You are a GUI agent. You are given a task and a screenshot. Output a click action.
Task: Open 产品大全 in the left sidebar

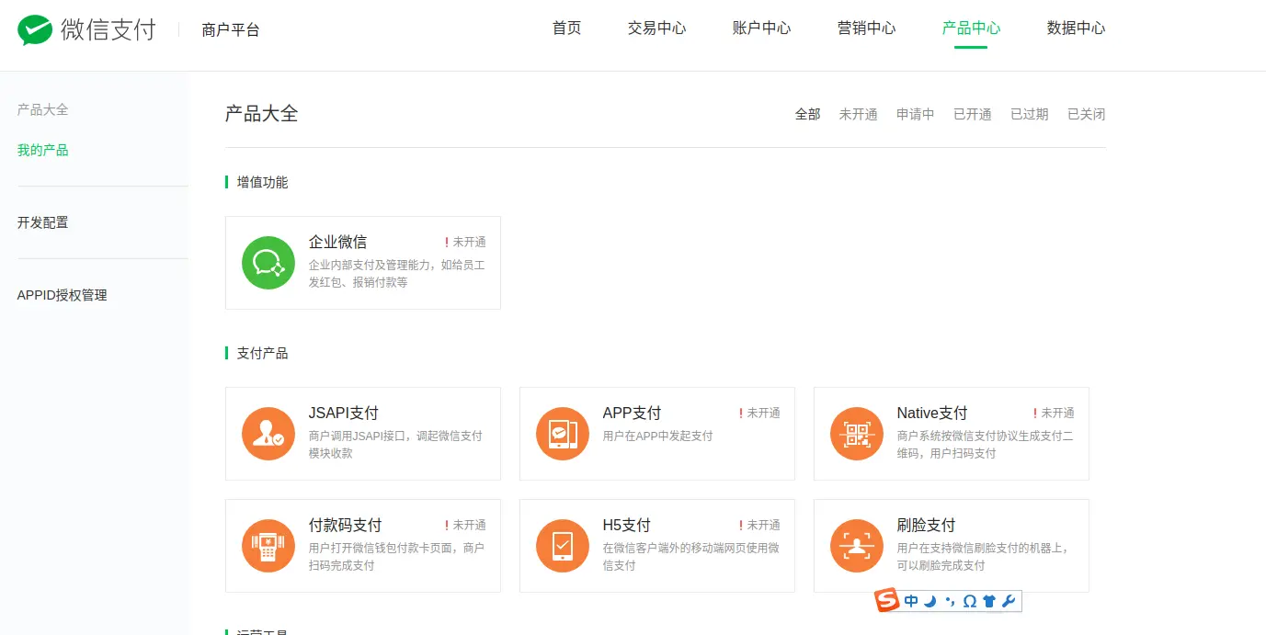tap(42, 110)
